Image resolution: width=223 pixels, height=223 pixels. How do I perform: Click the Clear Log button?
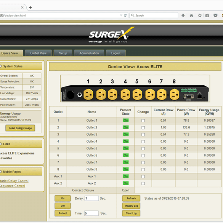tap(131, 213)
